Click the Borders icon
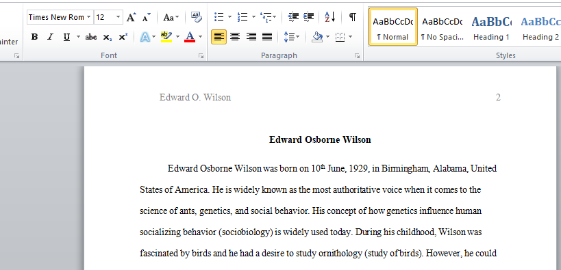 pos(340,36)
